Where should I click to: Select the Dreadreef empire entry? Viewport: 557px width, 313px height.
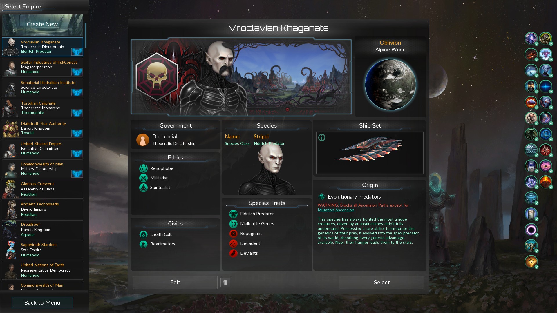point(43,230)
